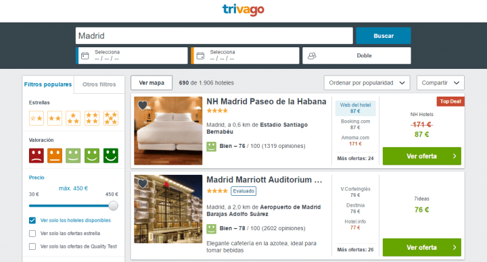Favorite NH Madrid Paseo de la Habana heart
This screenshot has height=262, width=487.
pos(143,105)
